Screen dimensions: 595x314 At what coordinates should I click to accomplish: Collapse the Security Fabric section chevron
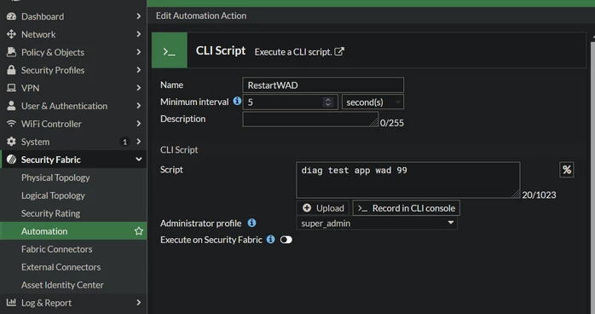[x=139, y=160]
